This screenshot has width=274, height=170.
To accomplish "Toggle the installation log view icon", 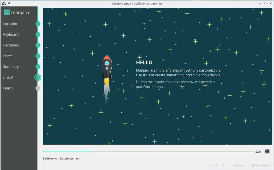I will click(267, 152).
